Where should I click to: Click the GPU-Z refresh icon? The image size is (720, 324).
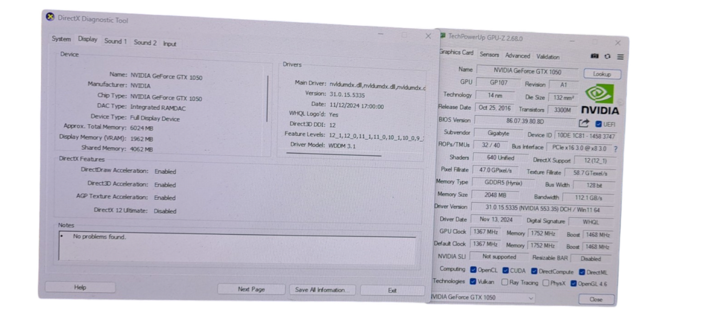(x=607, y=56)
